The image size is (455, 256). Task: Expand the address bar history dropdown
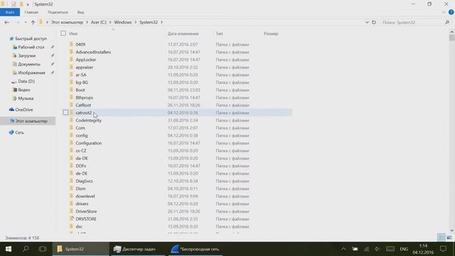[x=367, y=22]
